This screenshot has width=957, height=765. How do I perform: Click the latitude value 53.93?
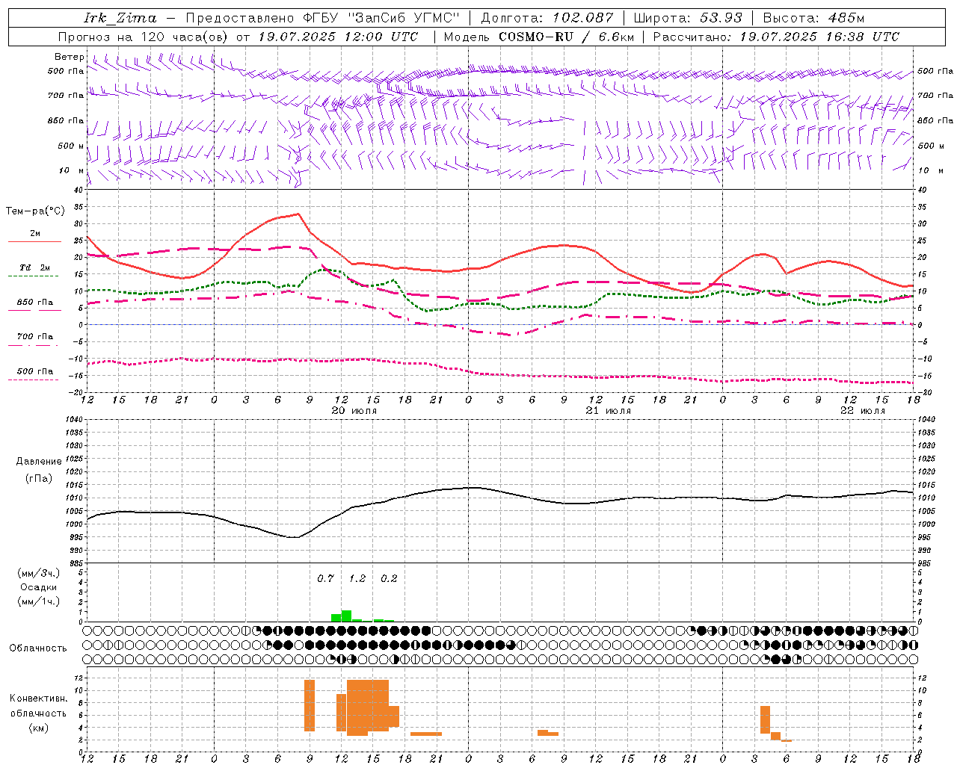(720, 18)
